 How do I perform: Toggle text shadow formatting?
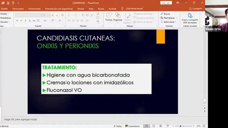(30, 21)
